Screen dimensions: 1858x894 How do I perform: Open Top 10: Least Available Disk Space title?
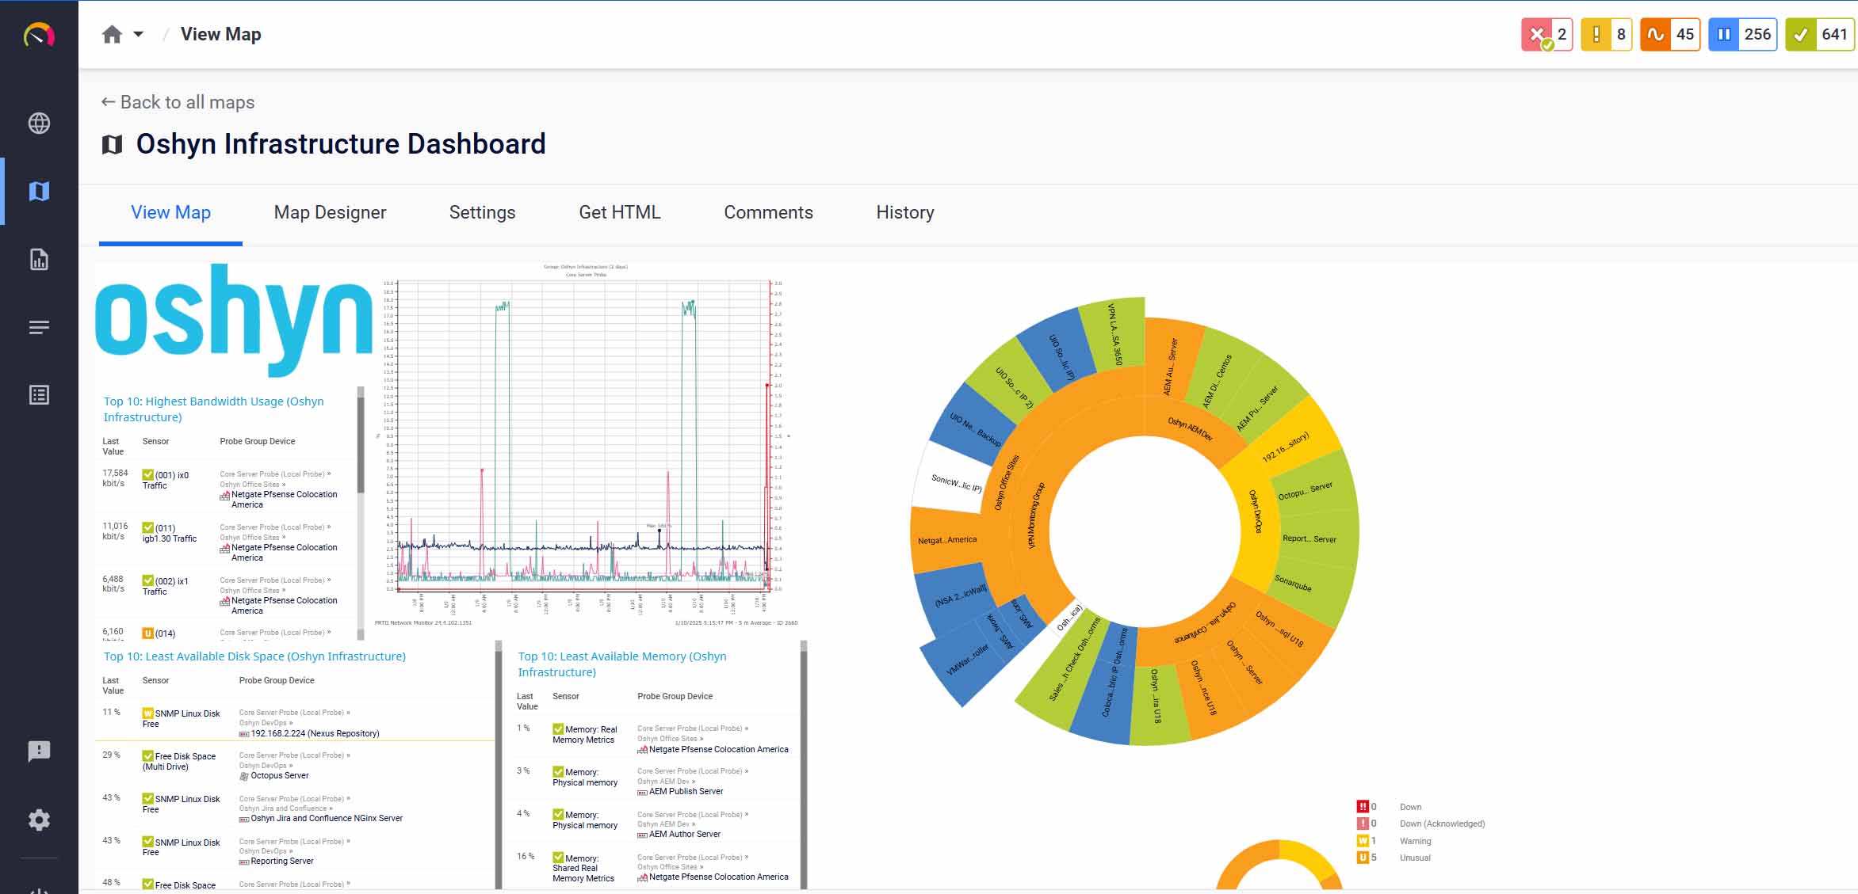click(x=254, y=656)
